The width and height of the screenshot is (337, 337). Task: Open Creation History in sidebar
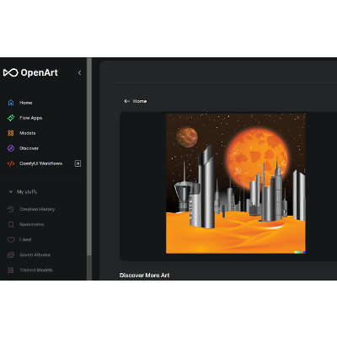tap(37, 209)
